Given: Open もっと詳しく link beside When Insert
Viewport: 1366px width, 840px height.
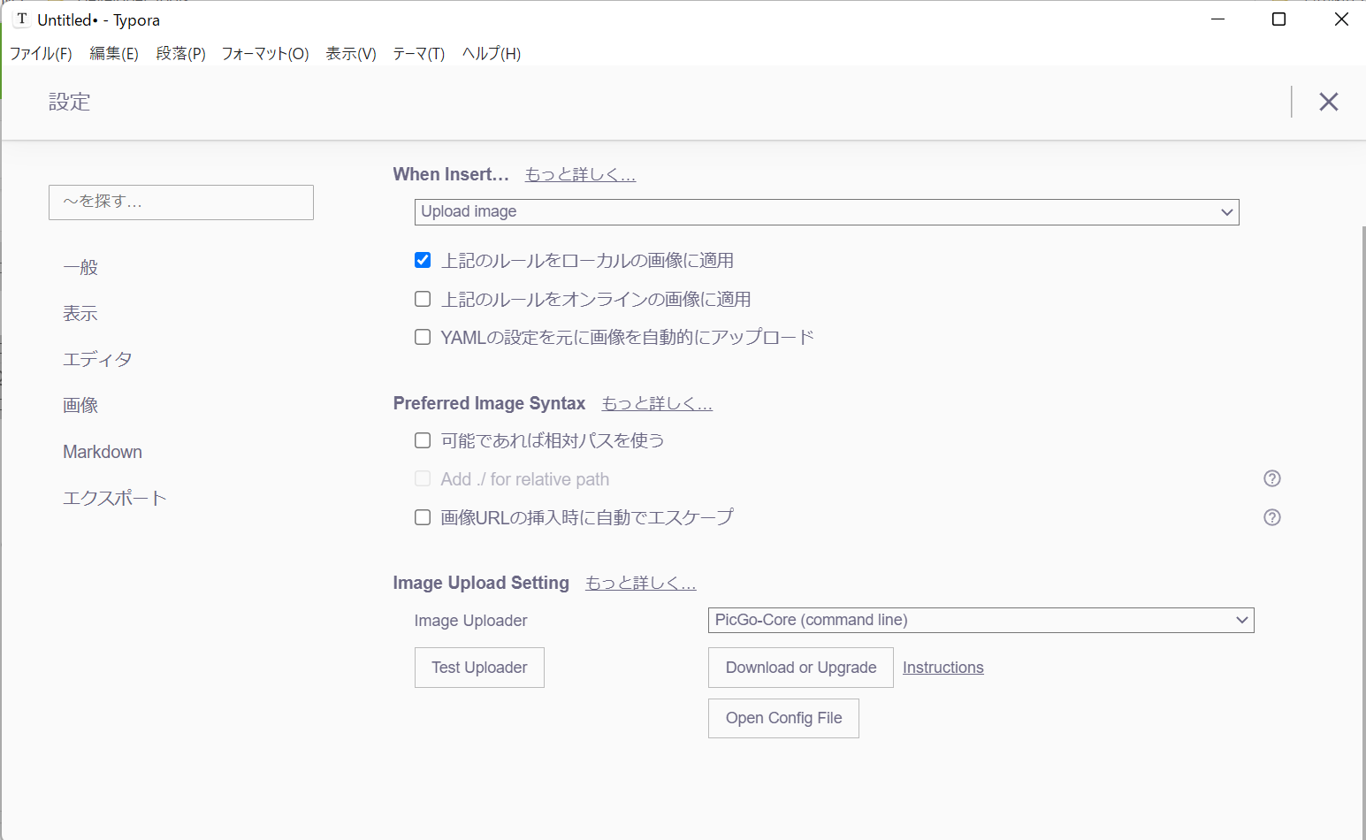Looking at the screenshot, I should click(x=580, y=174).
